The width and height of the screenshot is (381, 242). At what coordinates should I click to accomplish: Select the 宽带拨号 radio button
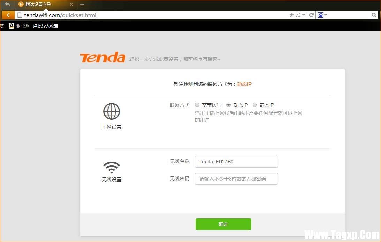[x=197, y=105]
